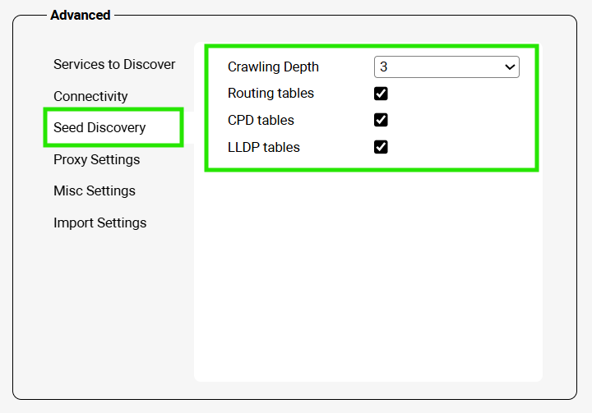Click the tick mark inside Routing tables box

point(381,94)
